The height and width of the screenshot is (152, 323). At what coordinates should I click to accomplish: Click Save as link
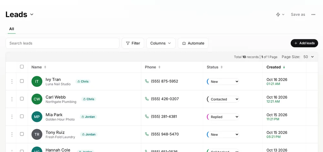point(298,15)
